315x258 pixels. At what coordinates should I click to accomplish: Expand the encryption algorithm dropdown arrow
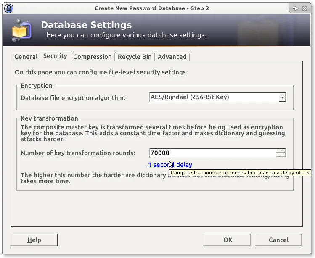[282, 97]
